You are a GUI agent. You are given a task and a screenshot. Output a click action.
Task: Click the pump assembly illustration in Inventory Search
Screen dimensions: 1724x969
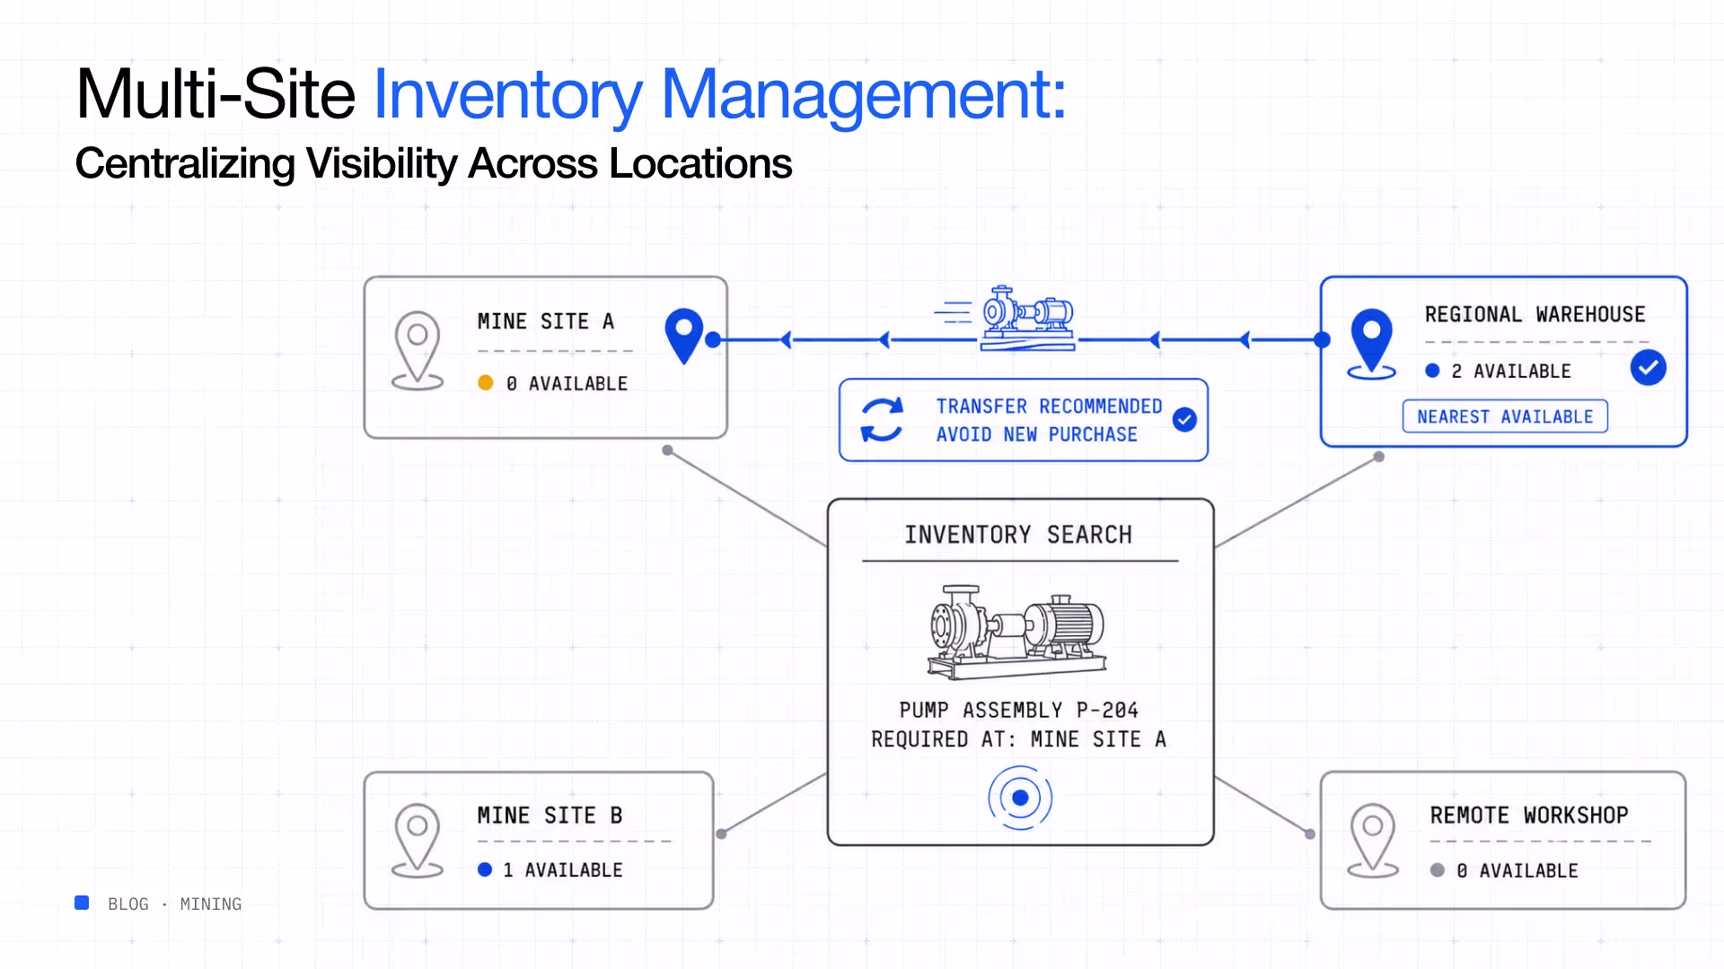[x=1017, y=632]
